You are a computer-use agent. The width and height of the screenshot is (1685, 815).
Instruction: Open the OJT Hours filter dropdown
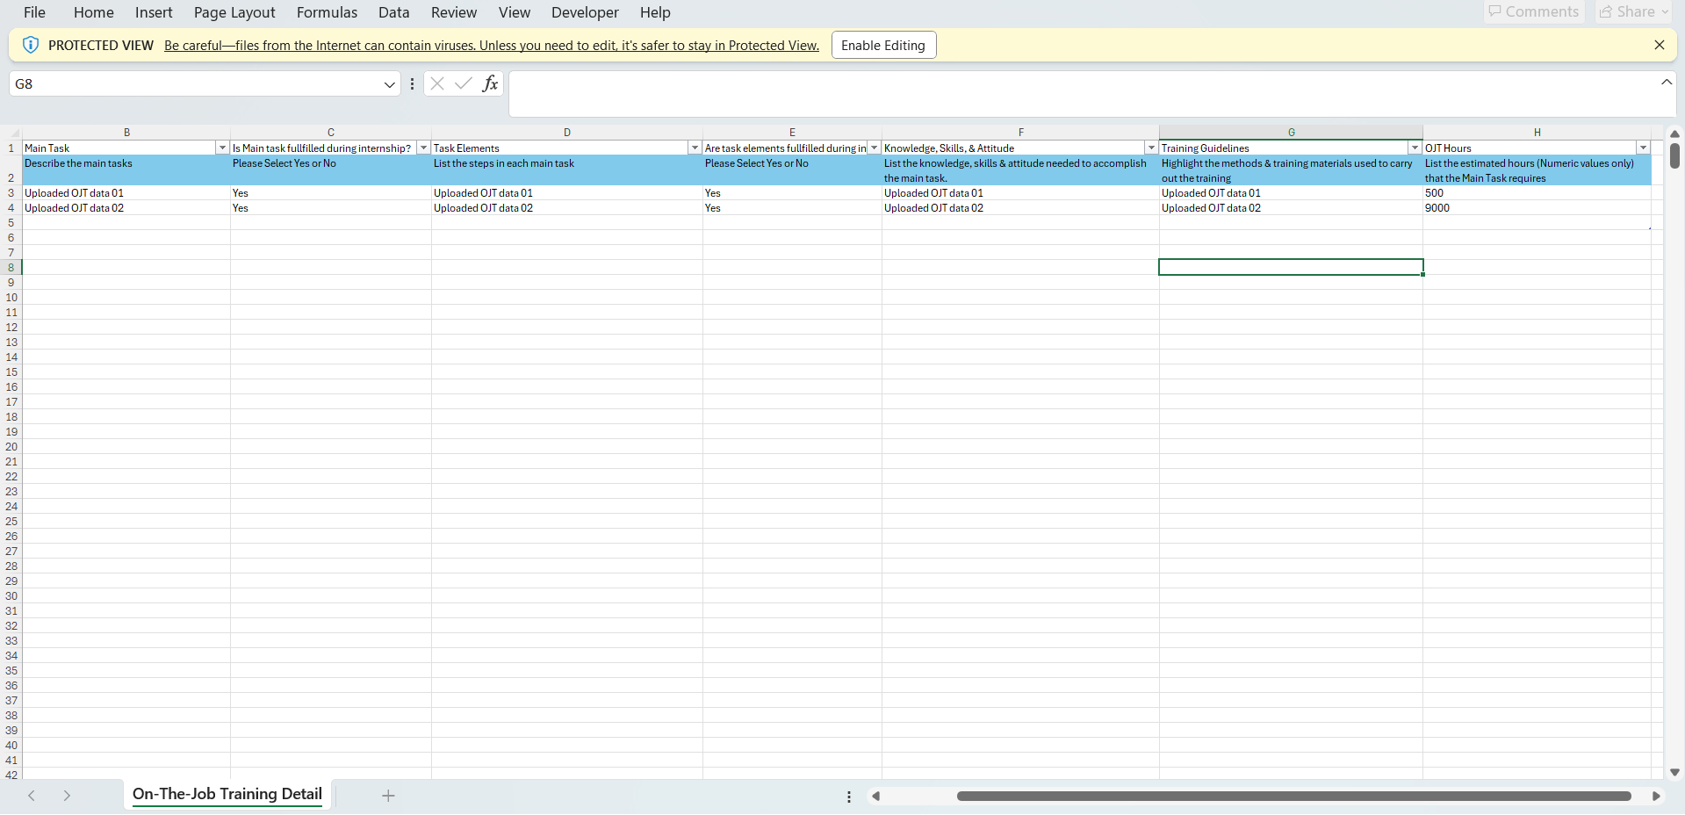[1643, 148]
